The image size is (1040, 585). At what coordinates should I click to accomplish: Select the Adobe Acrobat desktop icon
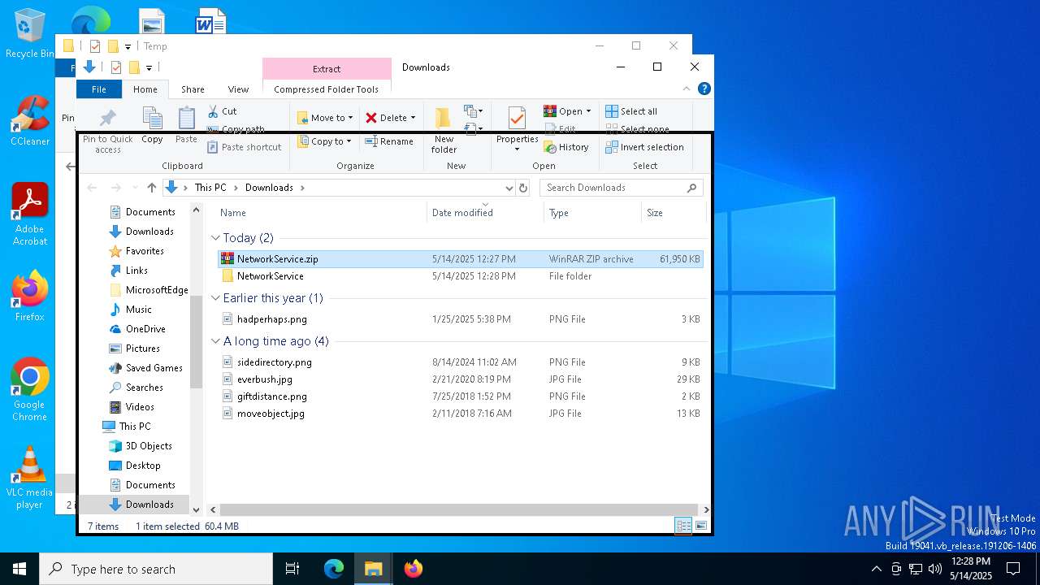(29, 214)
